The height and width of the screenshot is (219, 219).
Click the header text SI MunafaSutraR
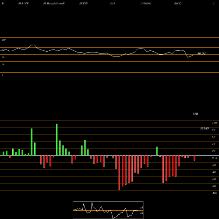click(x=54, y=4)
